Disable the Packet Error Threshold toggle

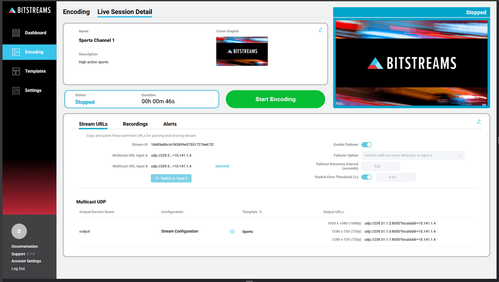click(366, 177)
